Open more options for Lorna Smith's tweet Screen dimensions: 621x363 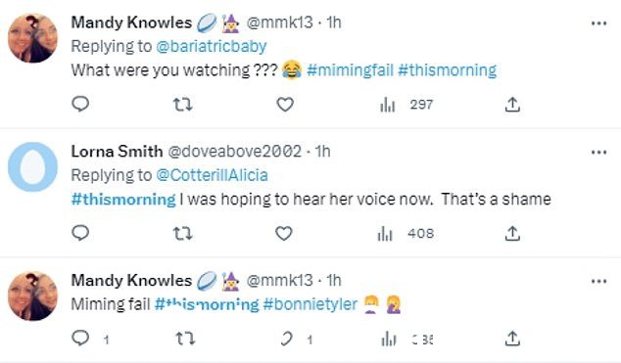click(x=598, y=153)
